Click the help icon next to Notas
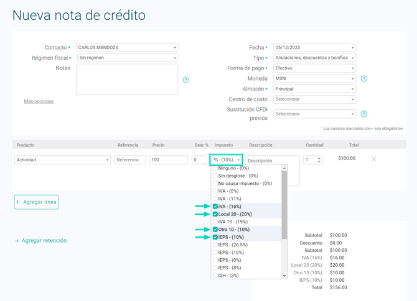The height and width of the screenshot is (301, 417). 185,80
